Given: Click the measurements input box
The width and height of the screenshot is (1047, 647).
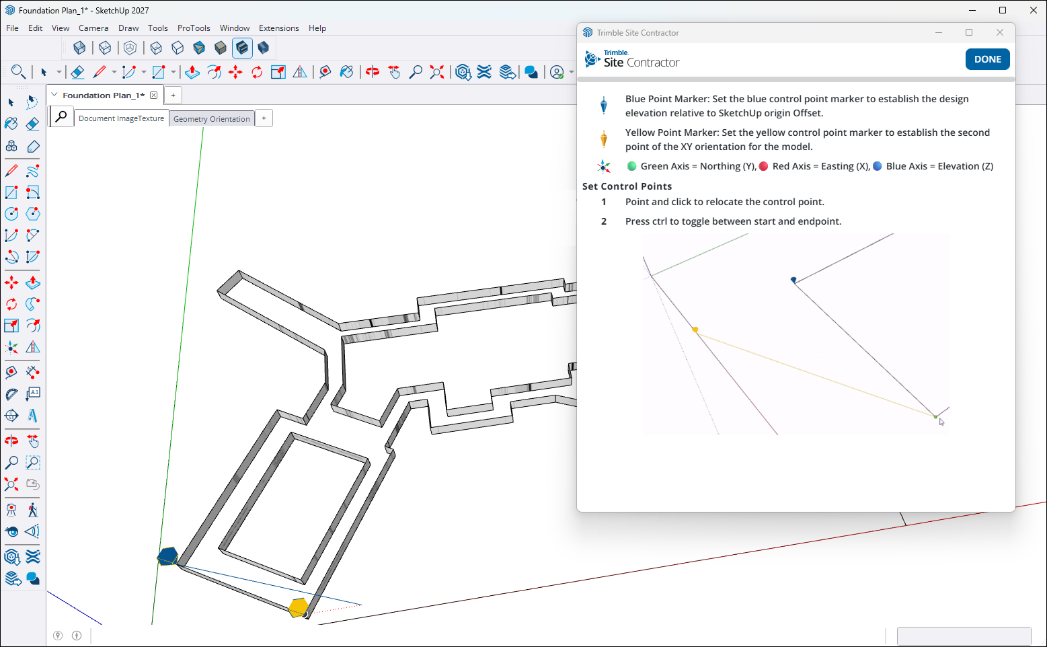Looking at the screenshot, I should (964, 636).
